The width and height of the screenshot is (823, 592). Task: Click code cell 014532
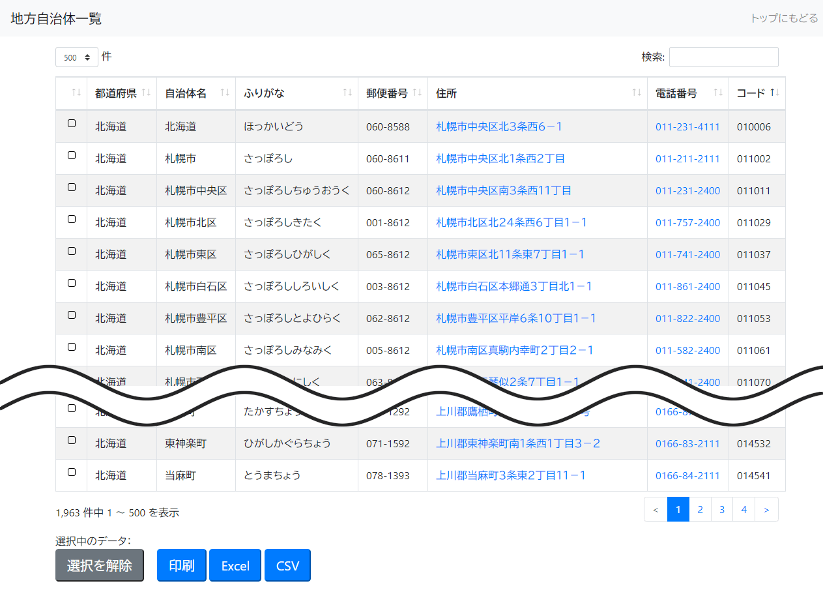click(754, 443)
